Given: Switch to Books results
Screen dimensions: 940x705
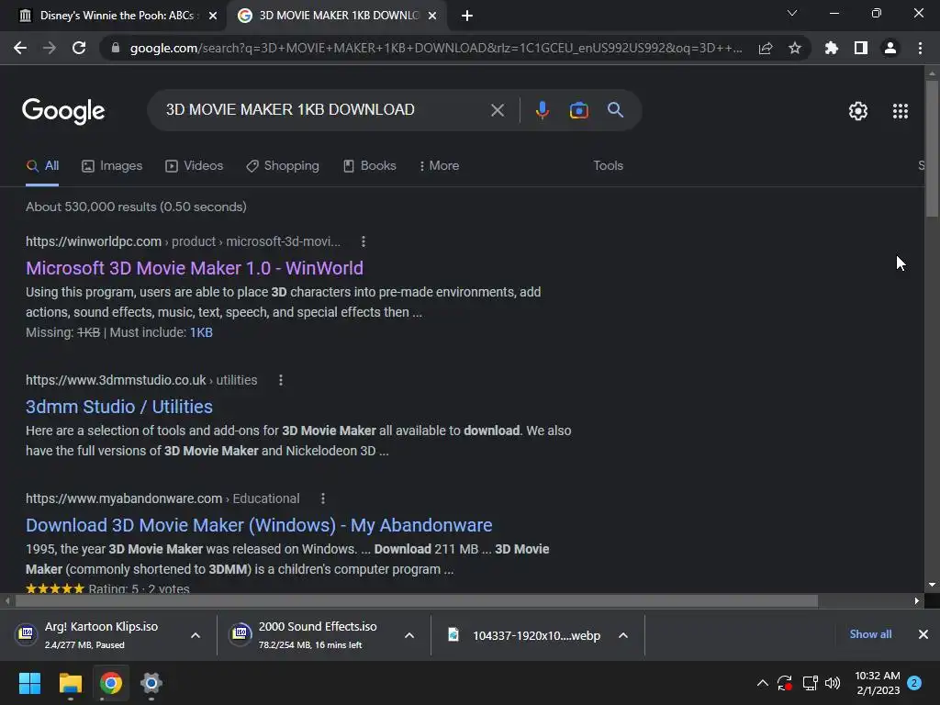Looking at the screenshot, I should coord(369,166).
